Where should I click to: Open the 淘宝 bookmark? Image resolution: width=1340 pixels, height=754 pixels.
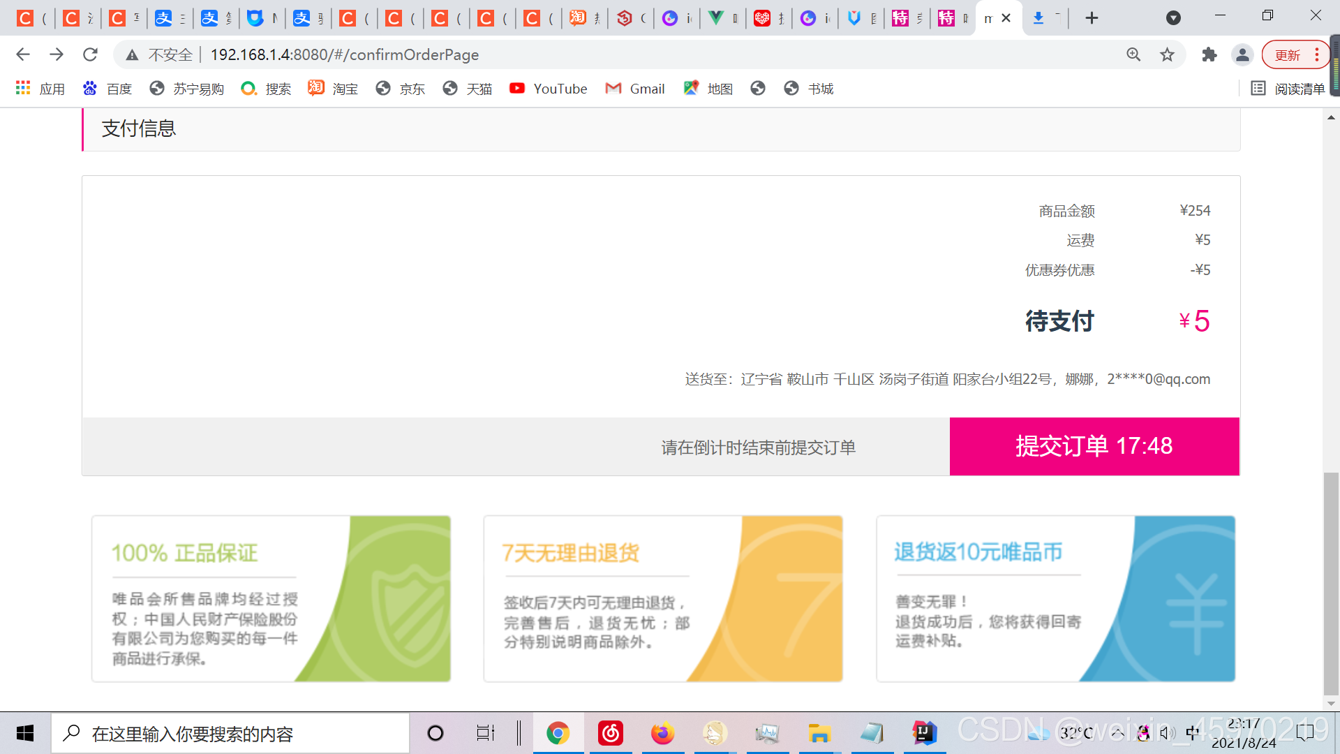(332, 89)
